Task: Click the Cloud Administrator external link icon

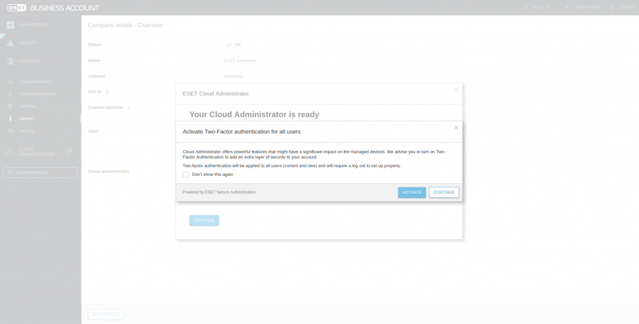Action: point(69,152)
